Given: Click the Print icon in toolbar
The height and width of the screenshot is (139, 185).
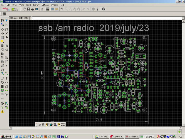Looking at the screenshot, I should coord(33,9).
